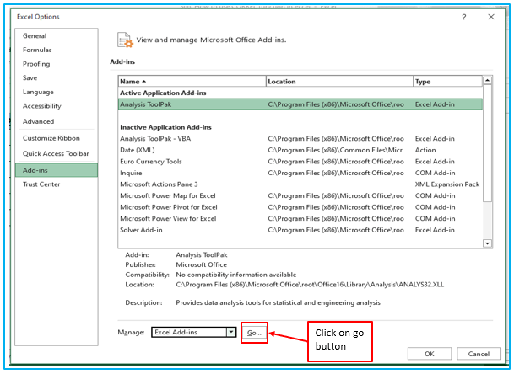514x374 pixels.
Task: Click the ANALYS32.XLL location path text
Action: point(310,285)
